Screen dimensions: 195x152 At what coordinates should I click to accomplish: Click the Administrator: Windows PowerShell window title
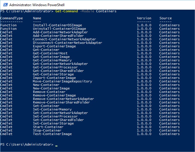coord(37,5)
